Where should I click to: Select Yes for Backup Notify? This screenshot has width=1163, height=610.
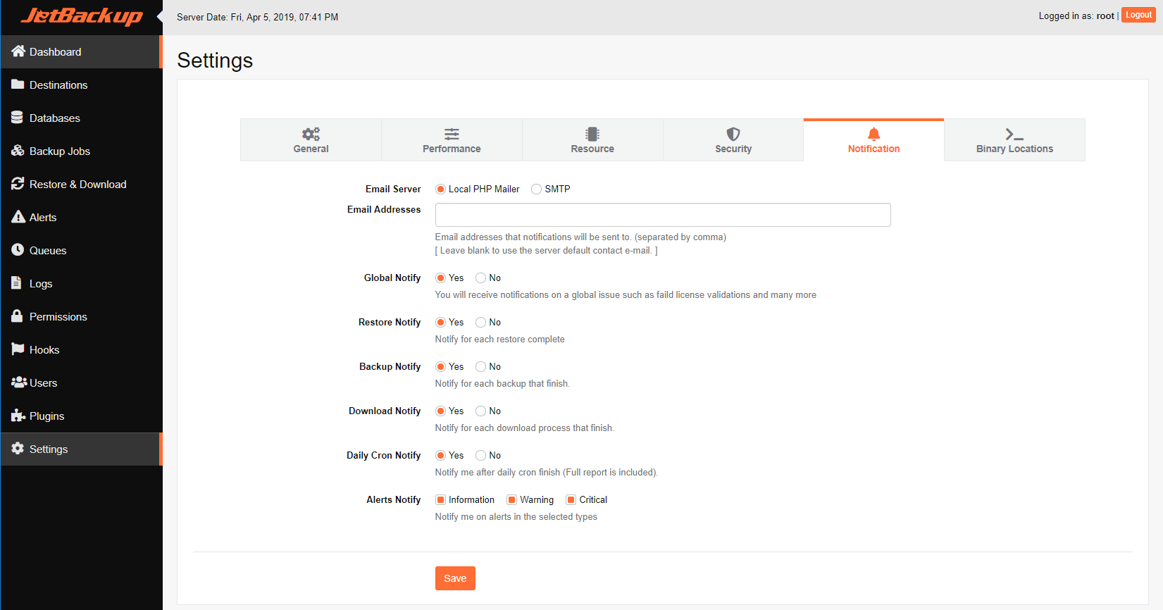(440, 366)
